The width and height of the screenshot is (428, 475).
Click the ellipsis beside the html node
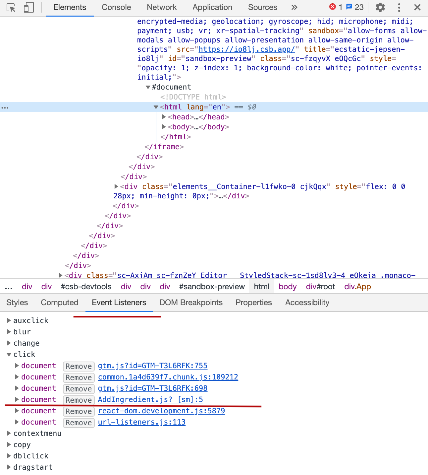(5, 107)
